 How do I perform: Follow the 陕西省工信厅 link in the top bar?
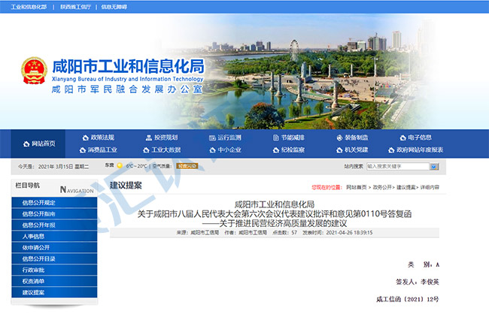pos(75,7)
